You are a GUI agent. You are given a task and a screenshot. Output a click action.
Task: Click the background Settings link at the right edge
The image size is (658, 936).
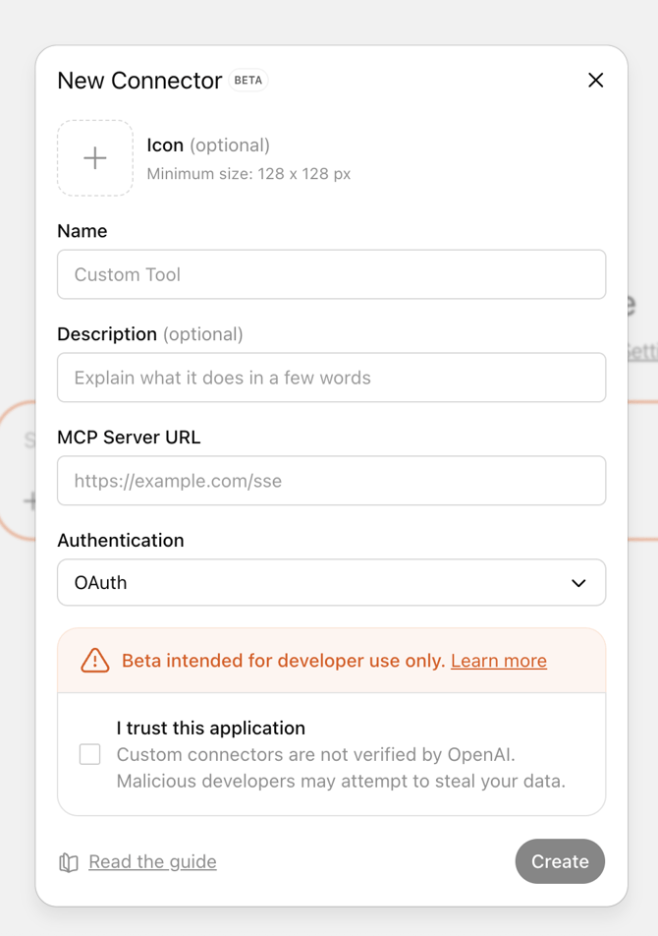tap(642, 351)
